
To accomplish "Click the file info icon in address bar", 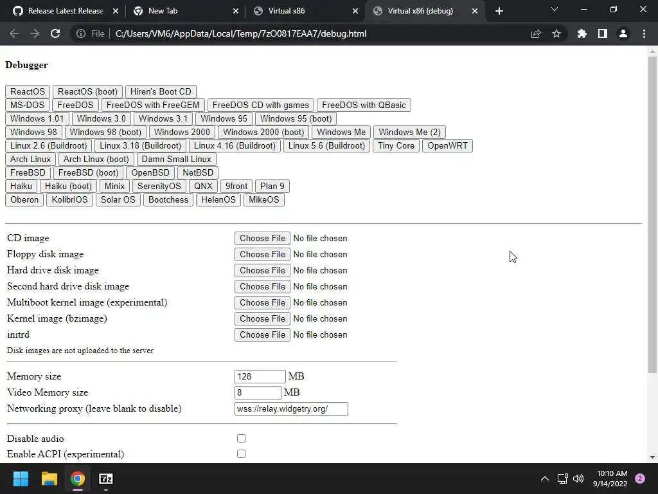I will point(80,33).
